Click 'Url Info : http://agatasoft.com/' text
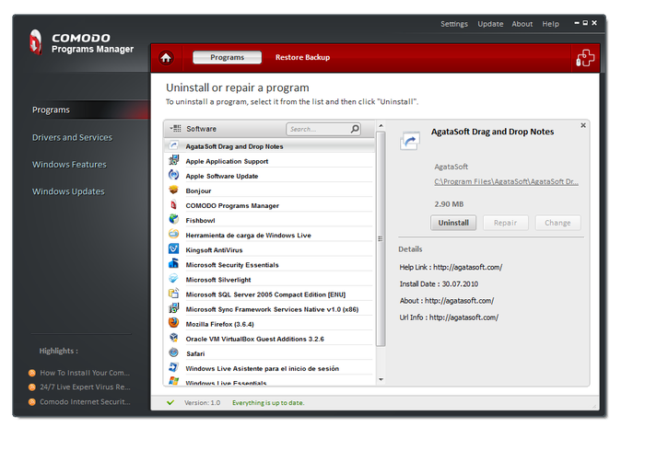Screen dimensions: 645x450 449,317
